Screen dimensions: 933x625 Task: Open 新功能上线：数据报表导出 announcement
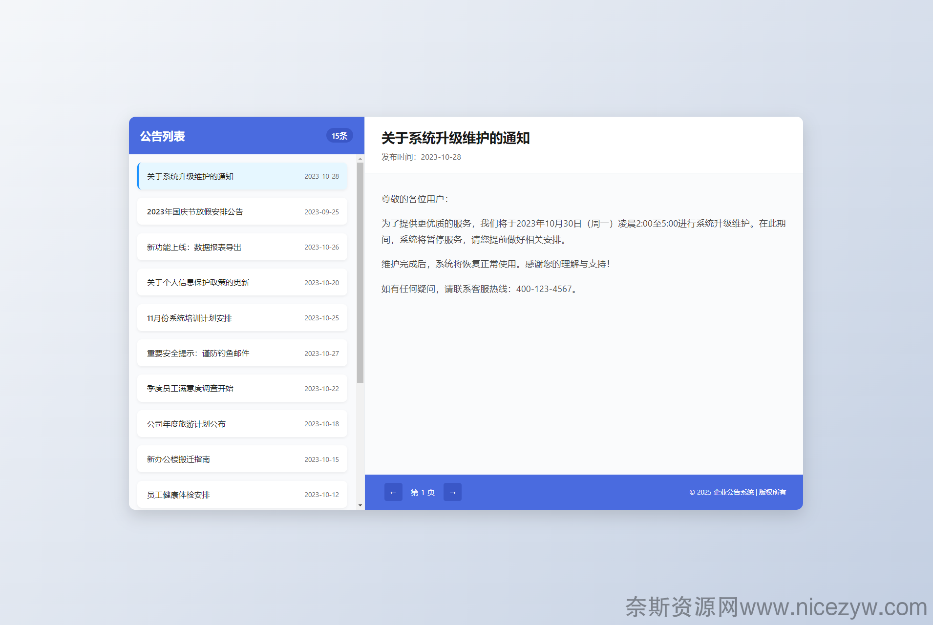pos(242,247)
